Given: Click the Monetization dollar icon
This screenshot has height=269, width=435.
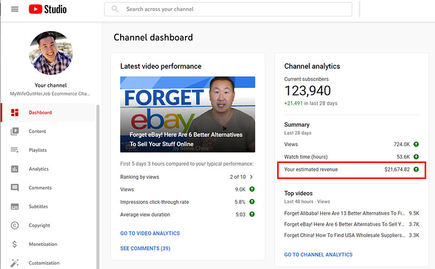Looking at the screenshot, I should (x=15, y=244).
